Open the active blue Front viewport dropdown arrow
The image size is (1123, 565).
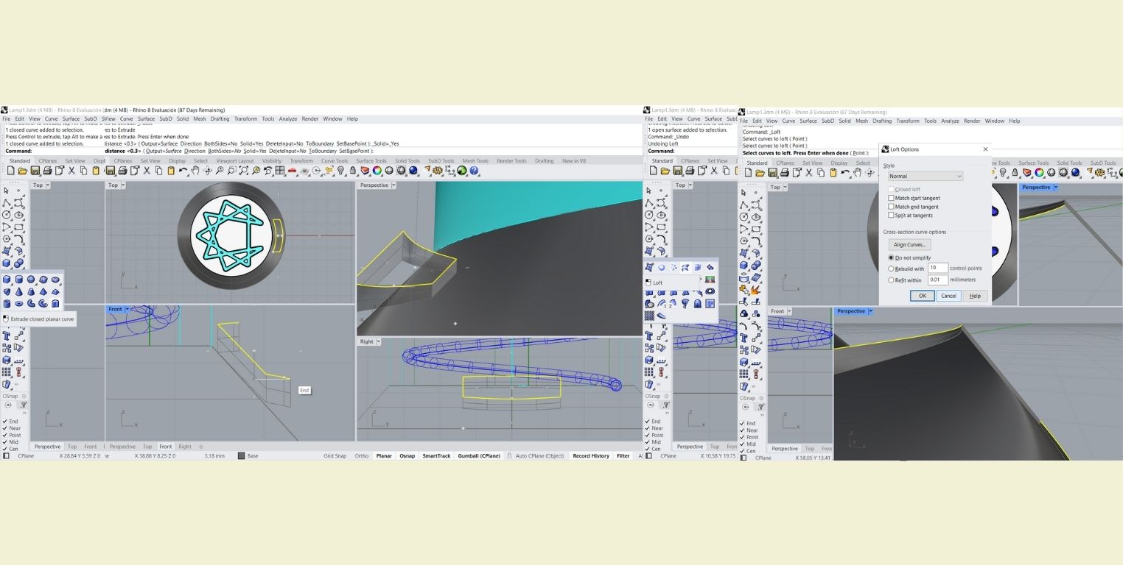tap(127, 309)
